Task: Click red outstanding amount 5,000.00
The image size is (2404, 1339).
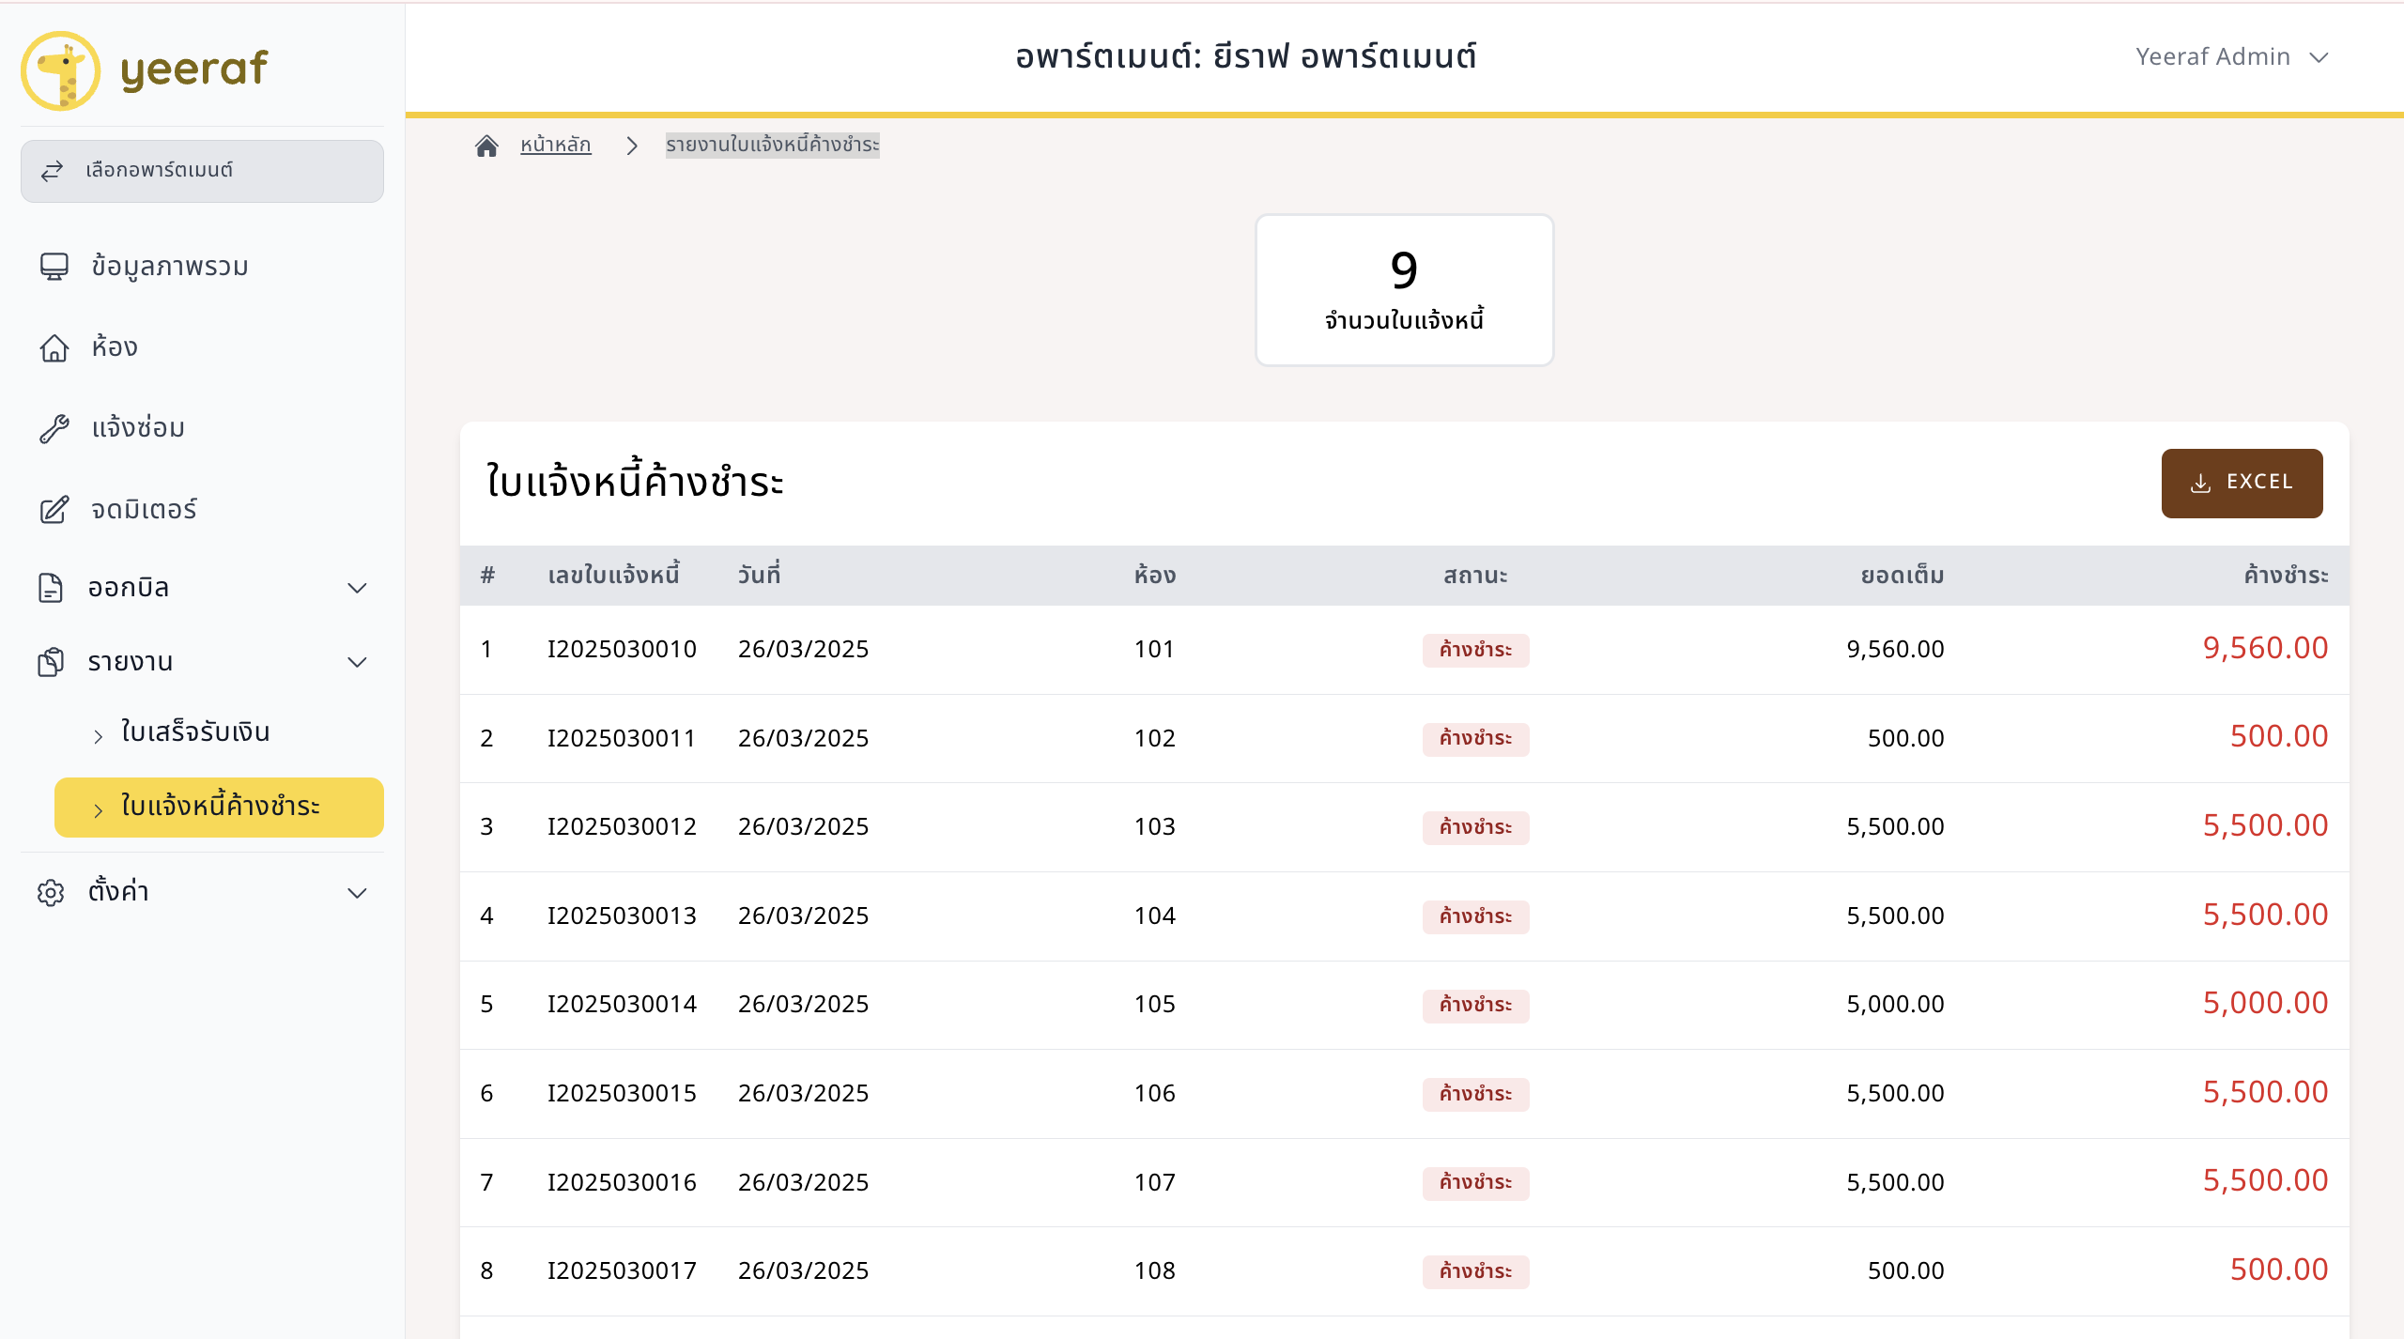Action: coord(2265,1003)
